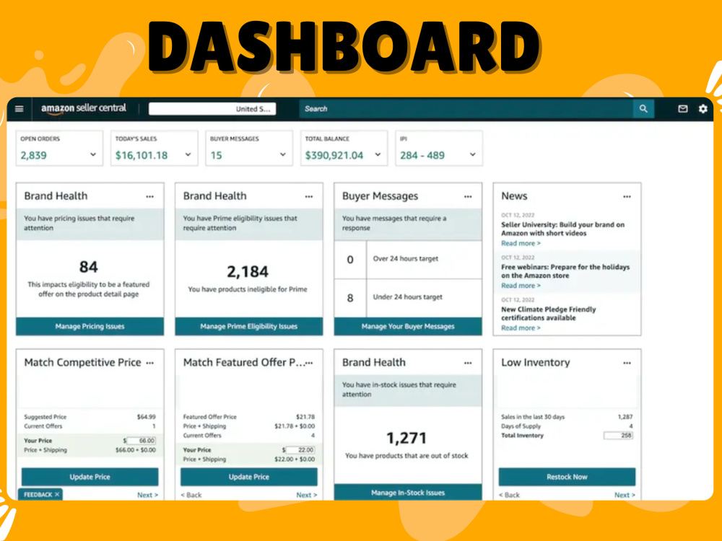Click the IPI value 284 - 489

[x=422, y=156]
